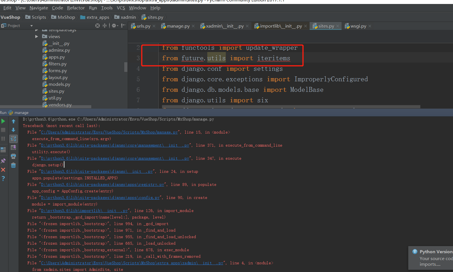Click the scroll from source target icon
This screenshot has height=272, width=453.
click(98, 26)
